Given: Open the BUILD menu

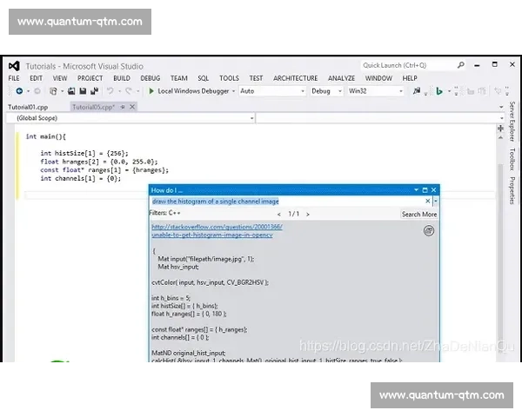Looking at the screenshot, I should point(122,78).
